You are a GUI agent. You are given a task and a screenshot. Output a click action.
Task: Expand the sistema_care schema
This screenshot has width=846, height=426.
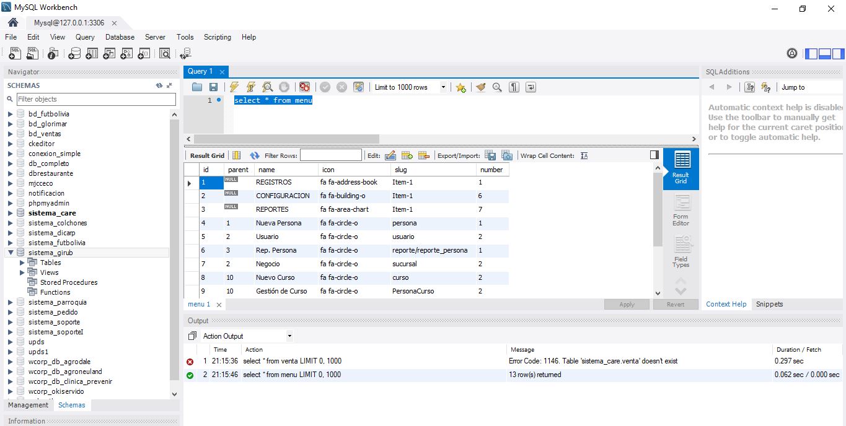tap(11, 213)
